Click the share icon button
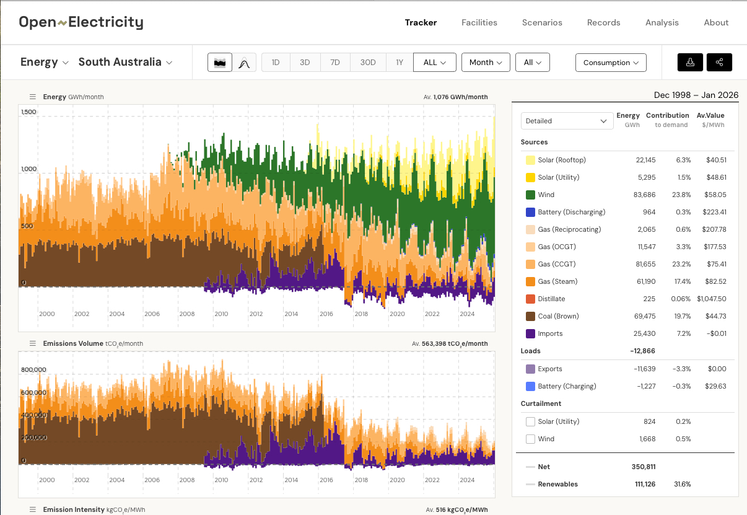 [x=719, y=63]
